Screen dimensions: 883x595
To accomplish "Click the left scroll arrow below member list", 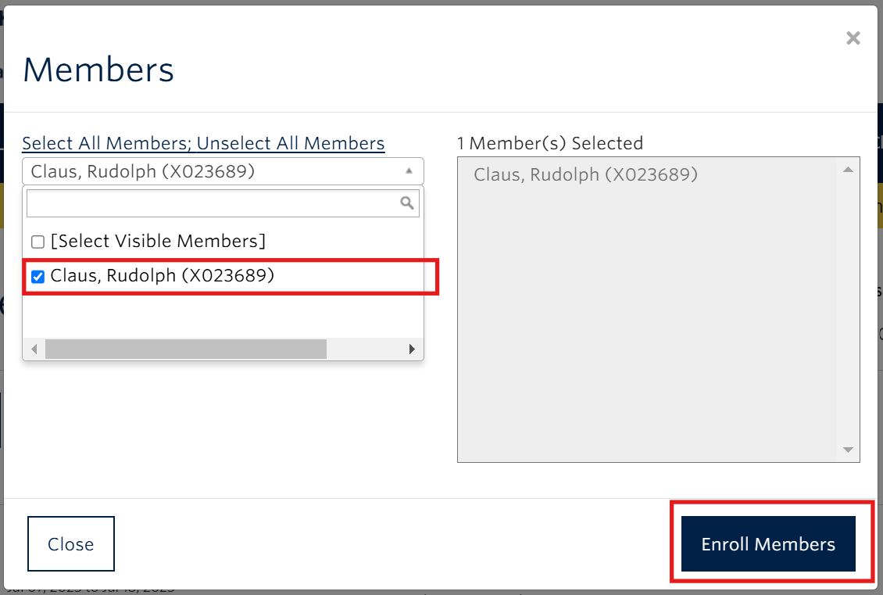I will (34, 349).
